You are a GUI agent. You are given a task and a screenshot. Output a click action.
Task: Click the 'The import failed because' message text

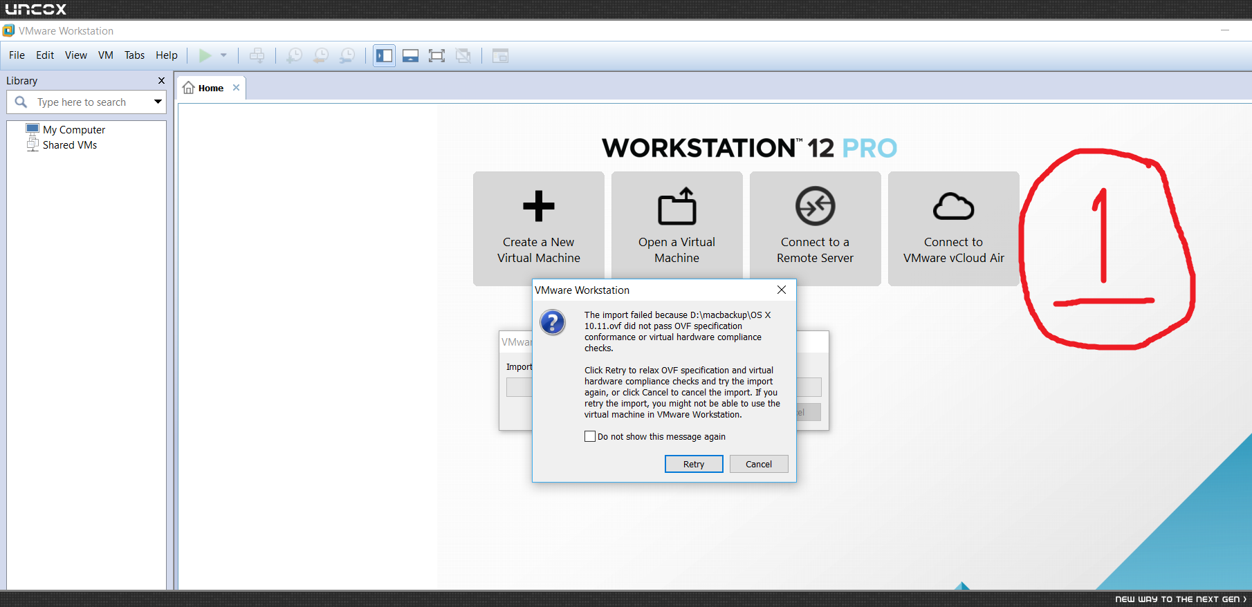click(677, 332)
